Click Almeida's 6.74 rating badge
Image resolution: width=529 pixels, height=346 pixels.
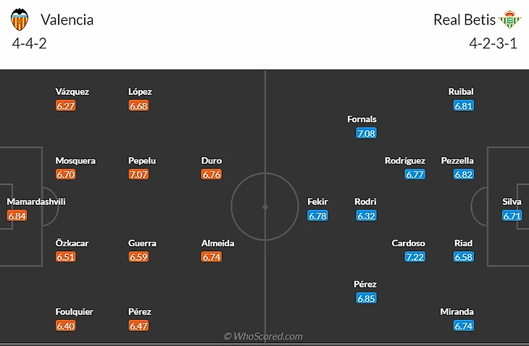tap(212, 257)
